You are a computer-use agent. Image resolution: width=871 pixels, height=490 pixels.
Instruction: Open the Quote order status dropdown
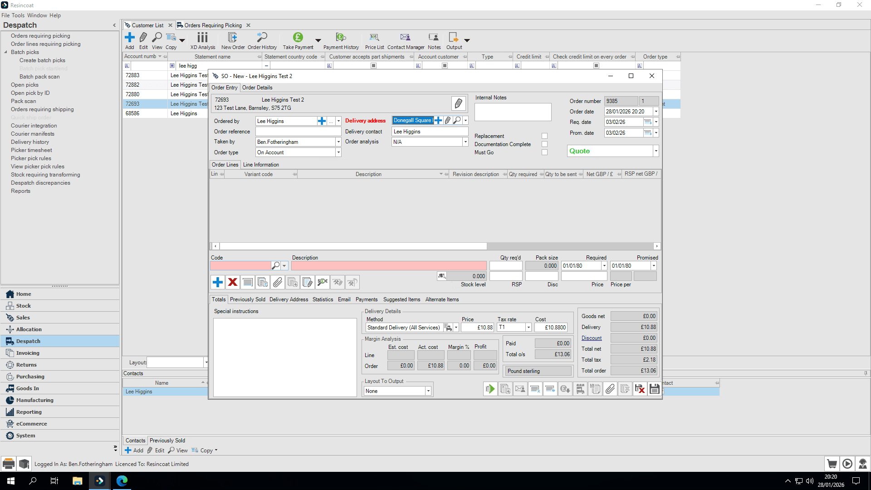tap(656, 151)
